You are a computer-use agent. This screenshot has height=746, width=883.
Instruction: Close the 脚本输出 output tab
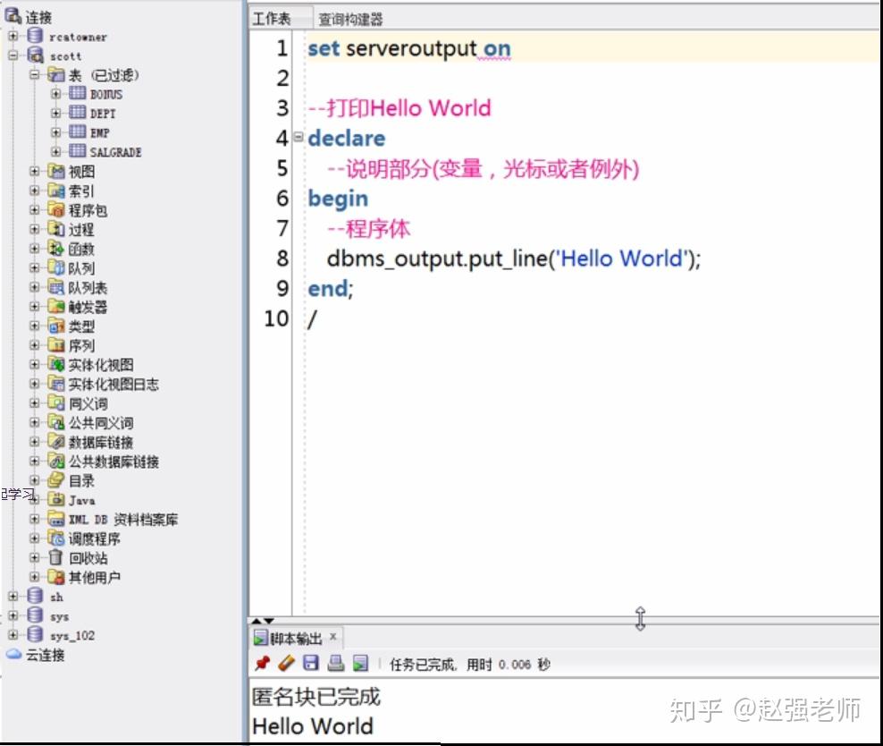(x=333, y=639)
